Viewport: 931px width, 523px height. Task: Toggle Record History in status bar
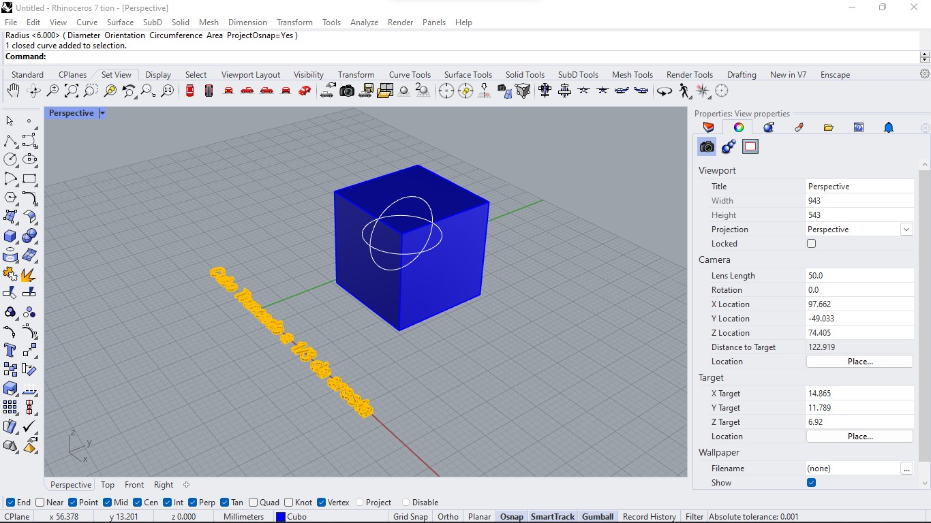(649, 517)
